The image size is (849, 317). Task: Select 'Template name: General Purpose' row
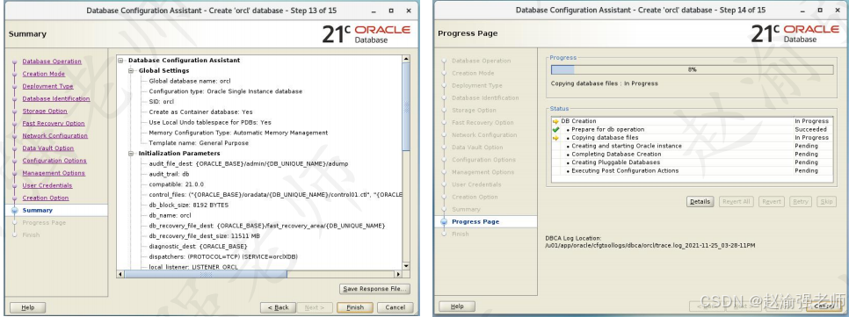click(x=199, y=143)
